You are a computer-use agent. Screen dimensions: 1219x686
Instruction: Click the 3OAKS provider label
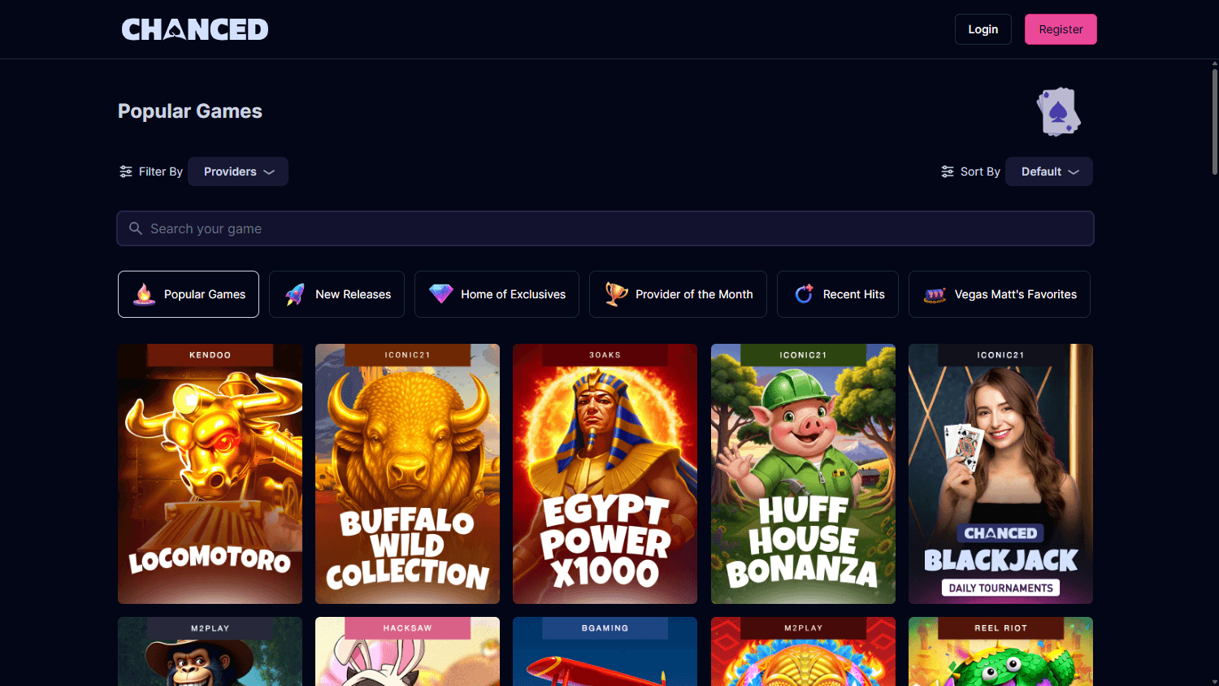pyautogui.click(x=605, y=355)
